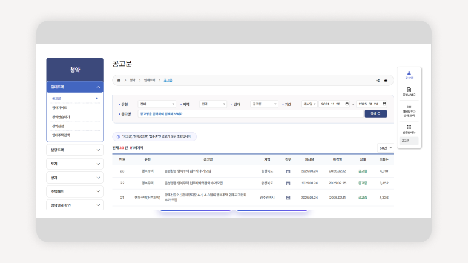Click the 공고명 search input field
468x263 pixels.
(251, 113)
